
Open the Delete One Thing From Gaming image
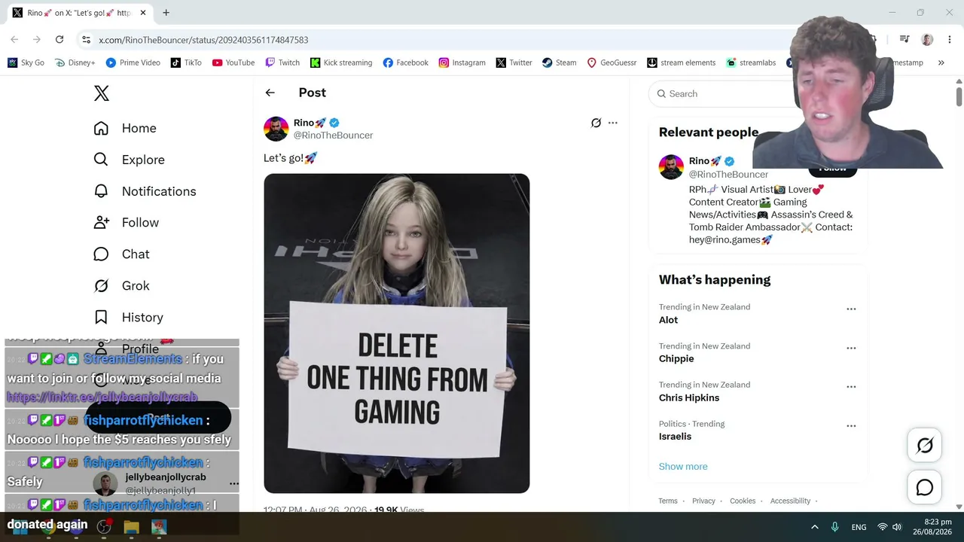coord(397,333)
